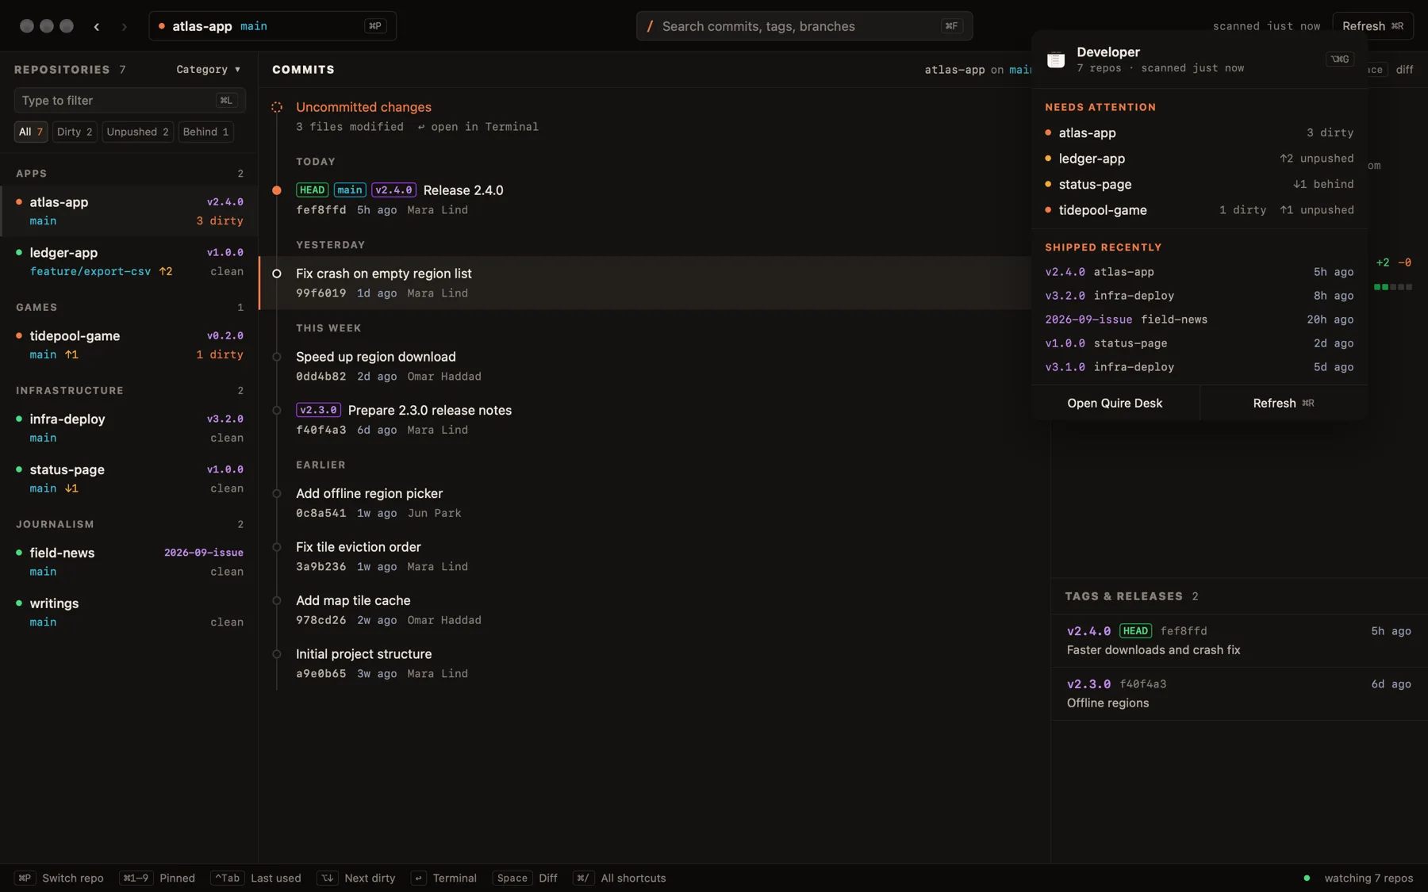Screen dimensions: 1428x892
Task: Click open in Terminal link
Action: [x=478, y=127]
